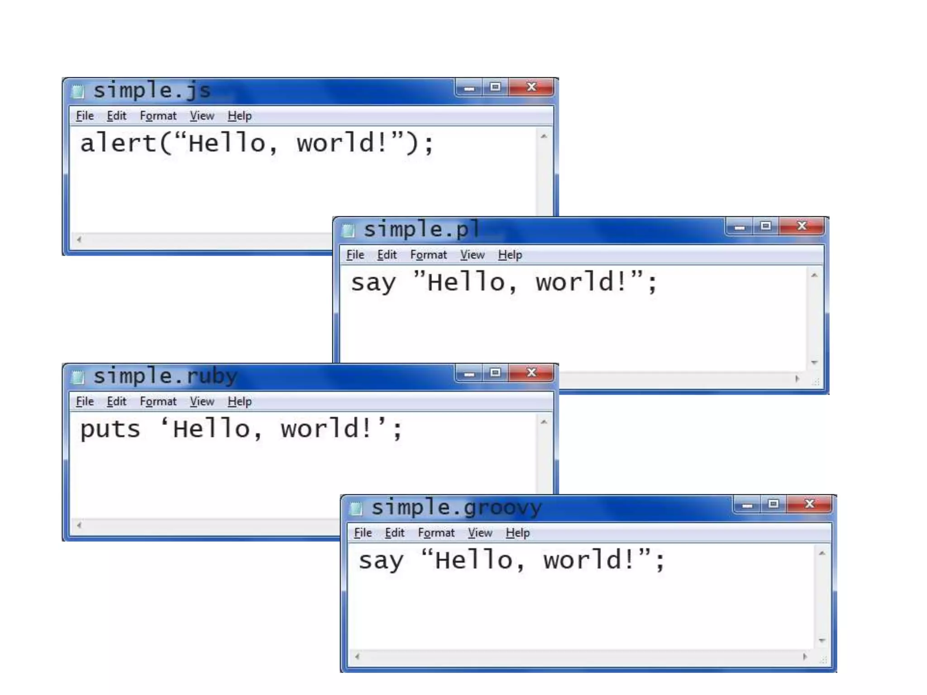Image resolution: width=927 pixels, height=695 pixels.
Task: Close the simple.ruby window
Action: click(531, 373)
